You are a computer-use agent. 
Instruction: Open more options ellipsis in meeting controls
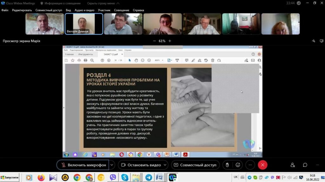pos(250,165)
